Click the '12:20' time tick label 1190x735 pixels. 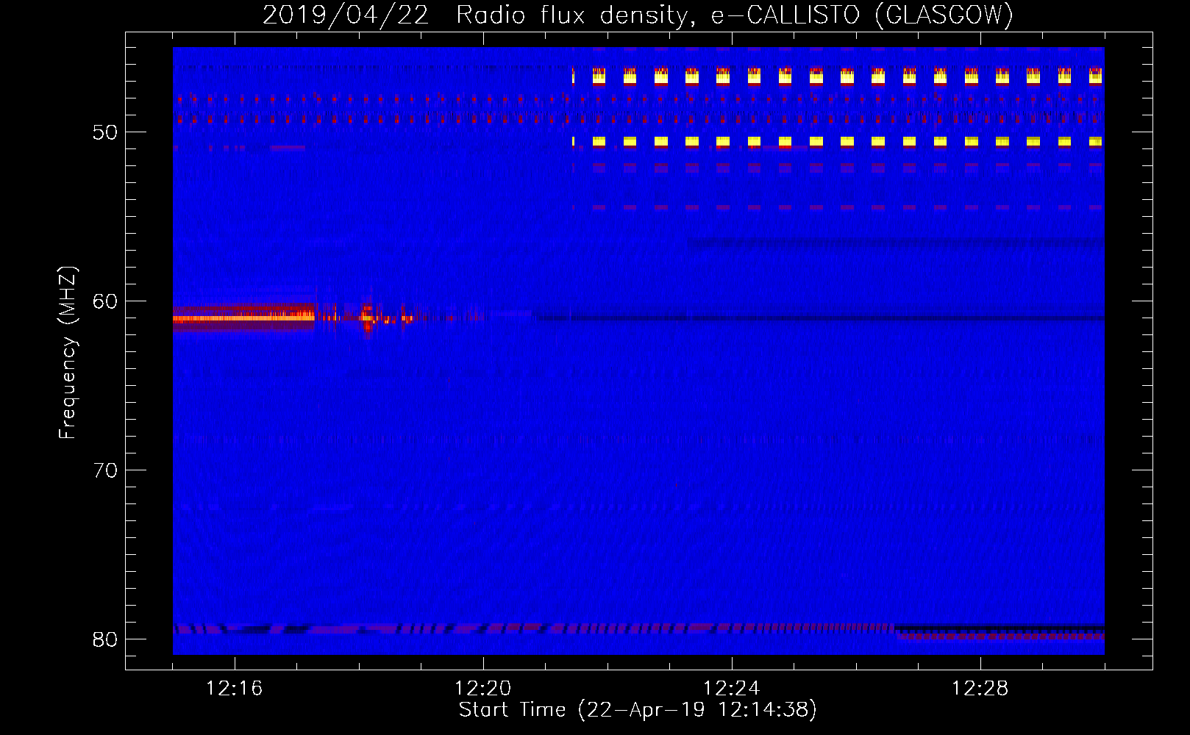(483, 689)
